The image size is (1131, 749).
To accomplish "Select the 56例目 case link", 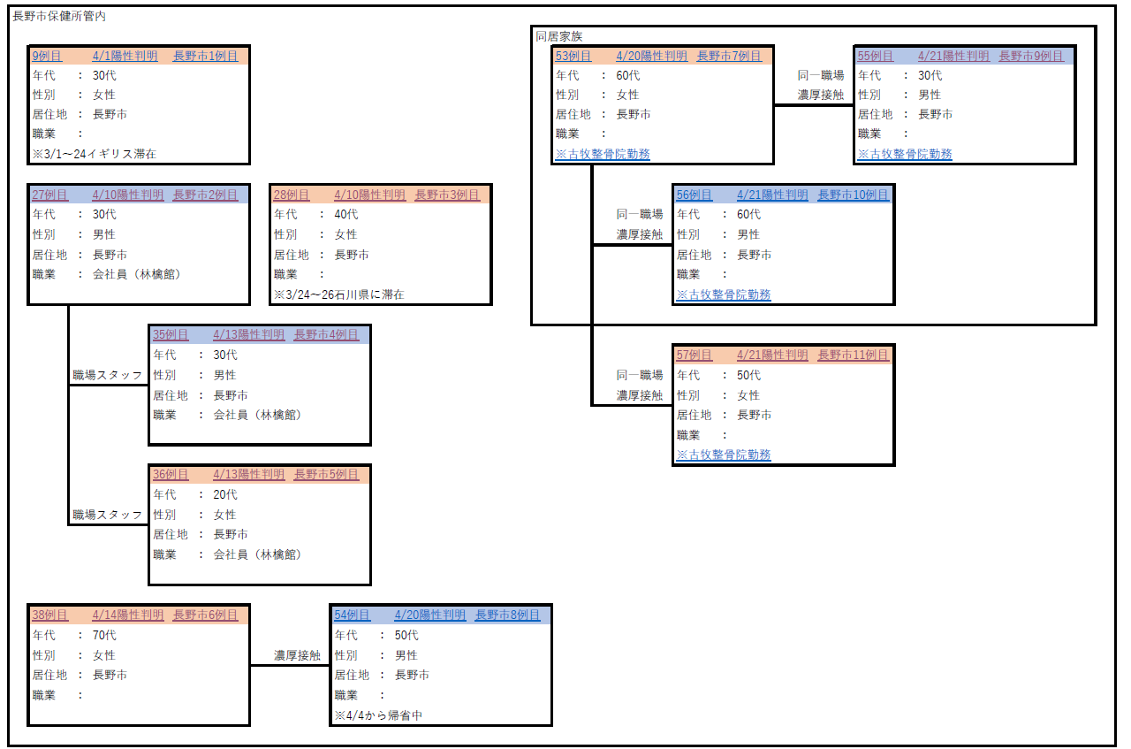I will point(695,195).
